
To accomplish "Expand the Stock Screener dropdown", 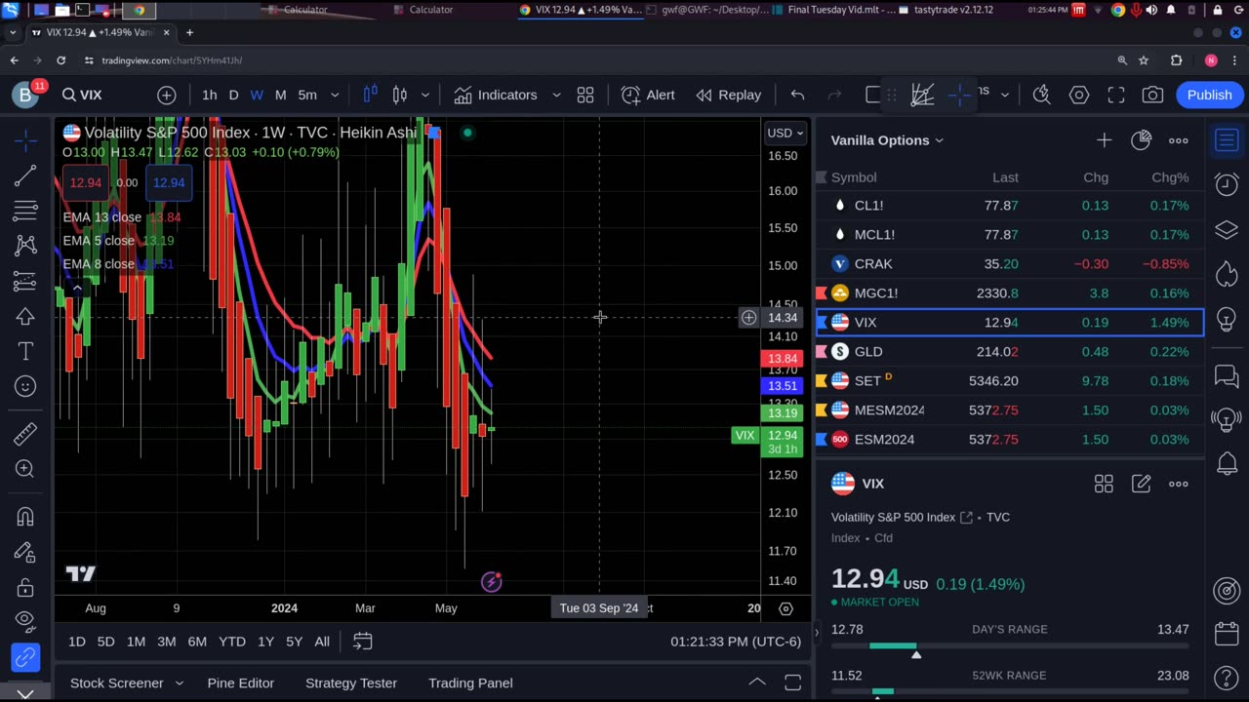I will click(x=179, y=682).
